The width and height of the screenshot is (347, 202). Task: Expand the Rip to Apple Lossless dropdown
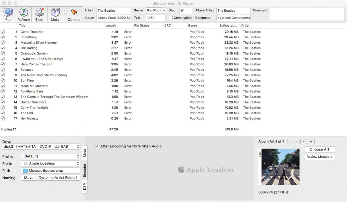pos(50,163)
